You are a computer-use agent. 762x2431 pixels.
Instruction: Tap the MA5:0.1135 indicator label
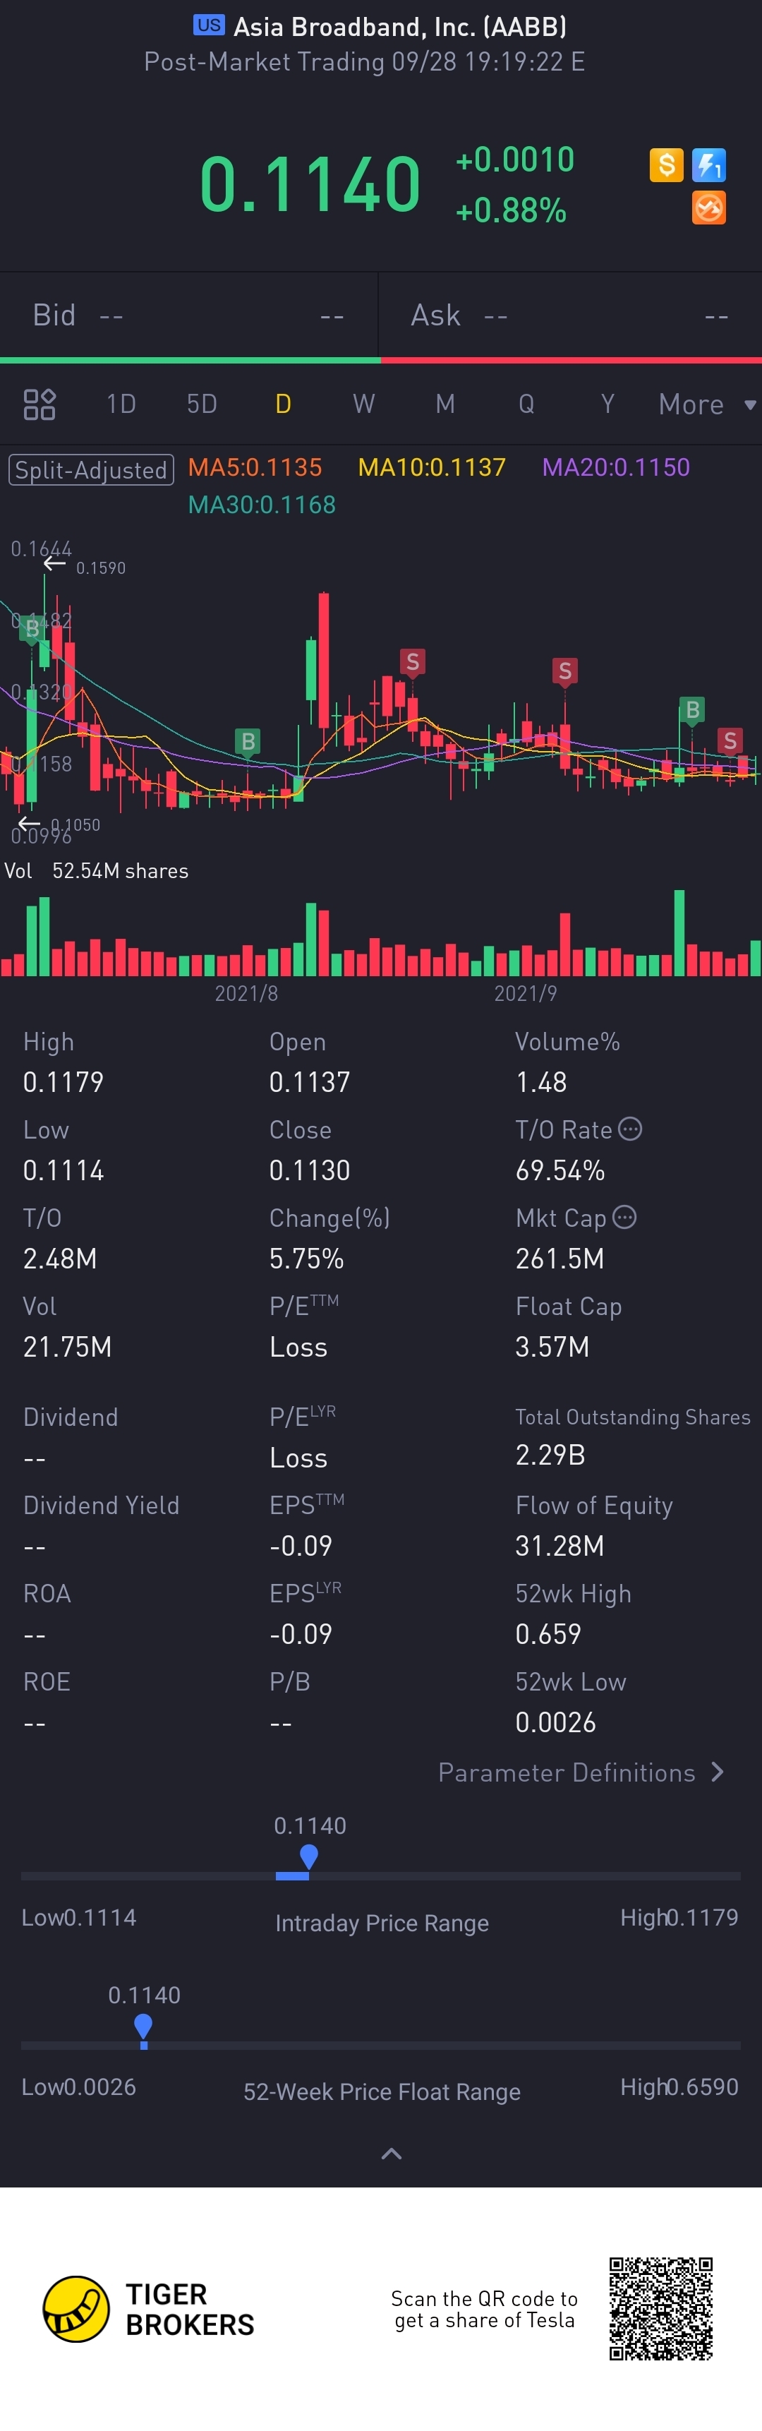tap(255, 467)
